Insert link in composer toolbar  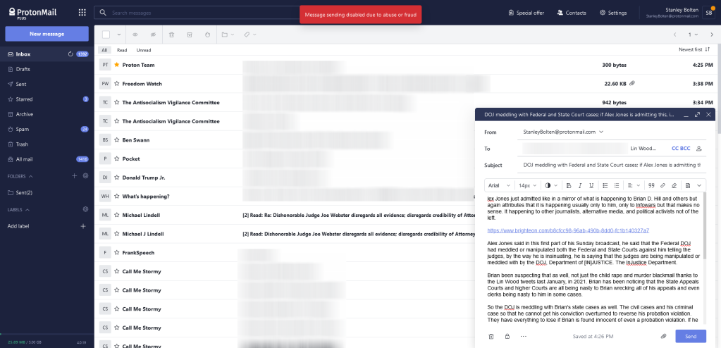pyautogui.click(x=663, y=185)
